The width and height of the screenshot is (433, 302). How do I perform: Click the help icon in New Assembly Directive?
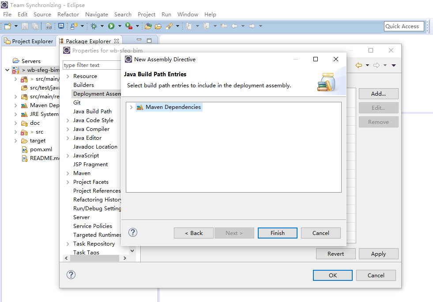(133, 232)
